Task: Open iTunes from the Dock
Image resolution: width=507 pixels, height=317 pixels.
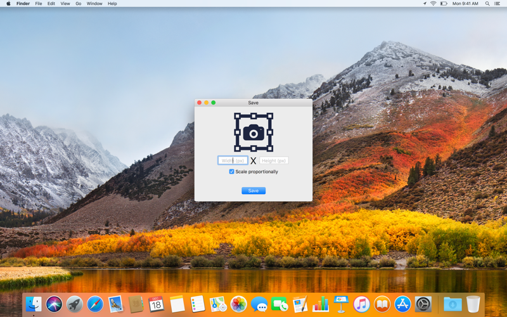Action: [x=361, y=304]
